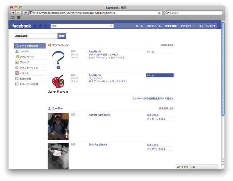Add Aaron AppBank as friend
Viewport: 233px width, 181px height.
click(x=153, y=115)
